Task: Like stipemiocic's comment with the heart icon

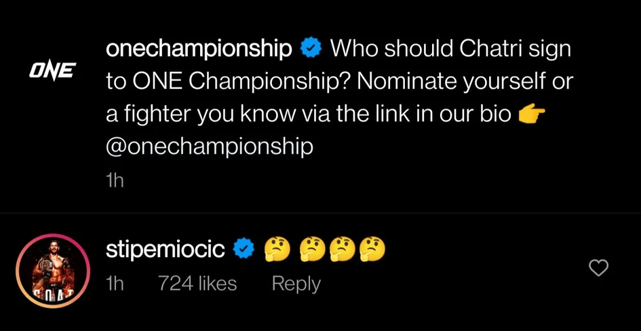Action: pos(598,269)
